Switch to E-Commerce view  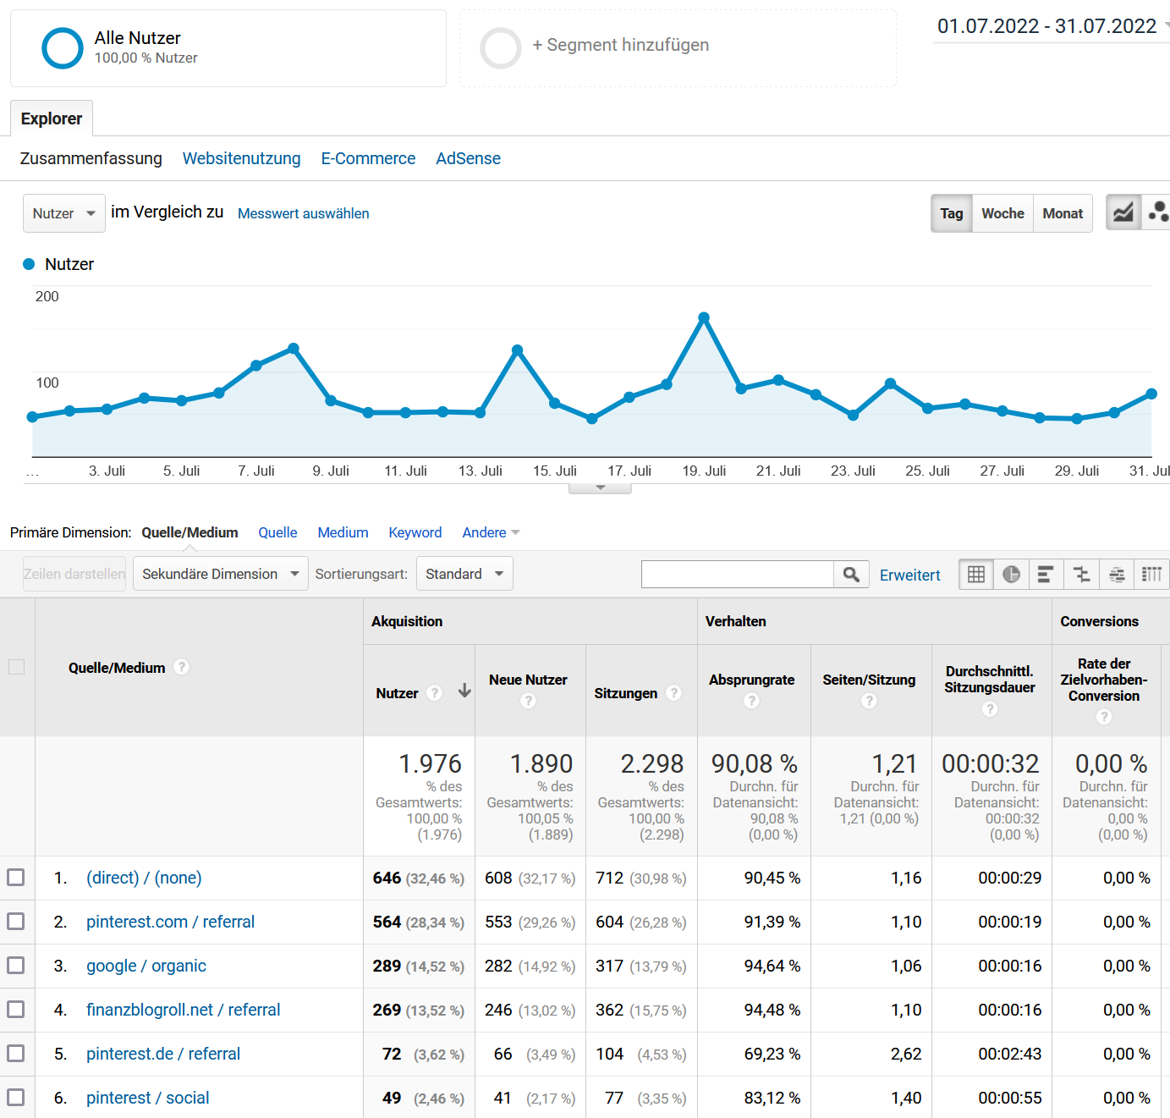pyautogui.click(x=368, y=158)
